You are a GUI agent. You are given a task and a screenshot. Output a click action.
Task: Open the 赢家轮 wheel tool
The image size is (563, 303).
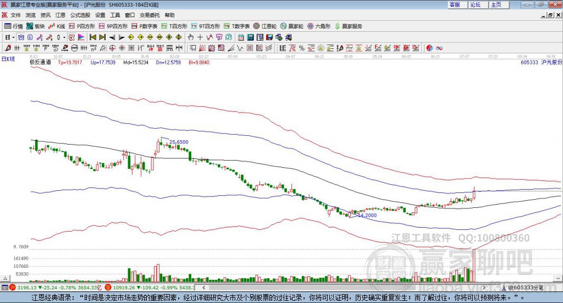tap(292, 26)
